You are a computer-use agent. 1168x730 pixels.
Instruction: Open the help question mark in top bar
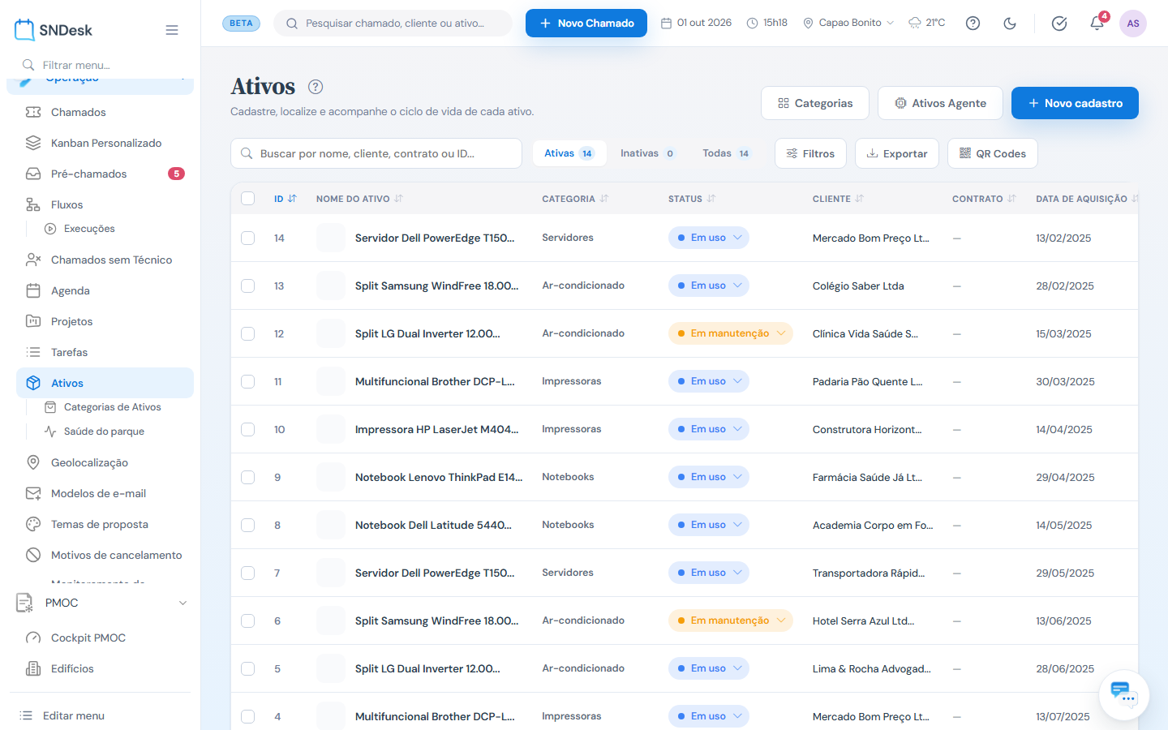973,23
